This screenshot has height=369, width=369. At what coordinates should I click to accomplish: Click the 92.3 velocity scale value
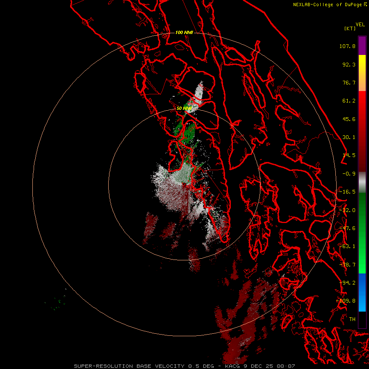coord(349,64)
